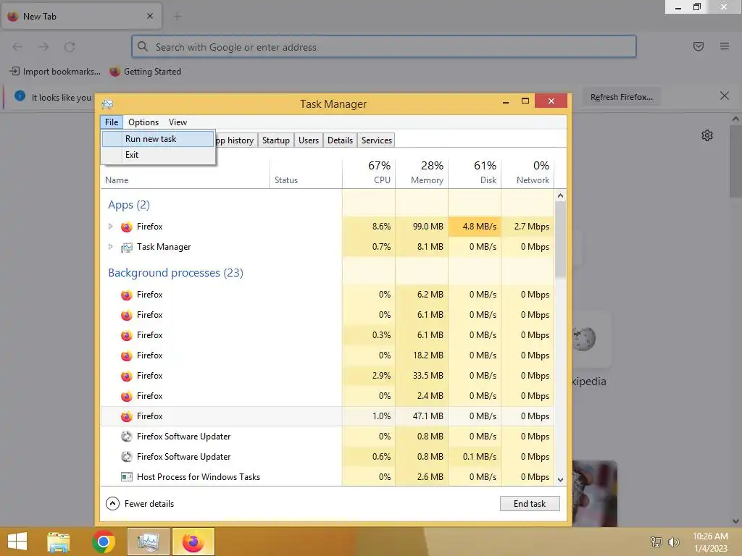Click the Task Manager taskbar icon
Viewport: 742px width, 556px height.
(149, 542)
